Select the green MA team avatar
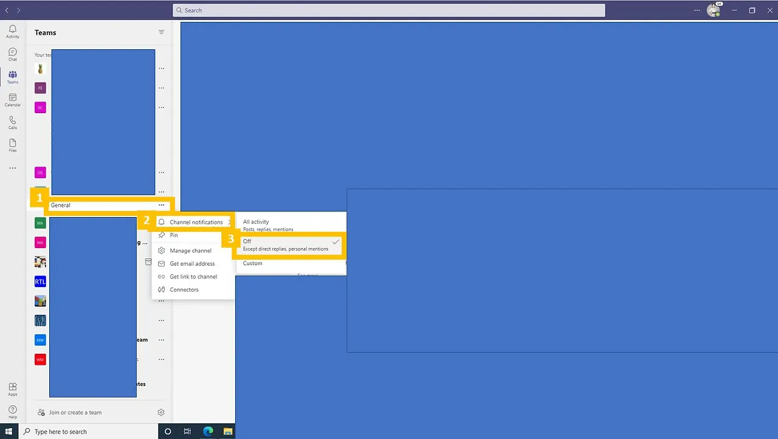This screenshot has width=778, height=439. pos(40,223)
